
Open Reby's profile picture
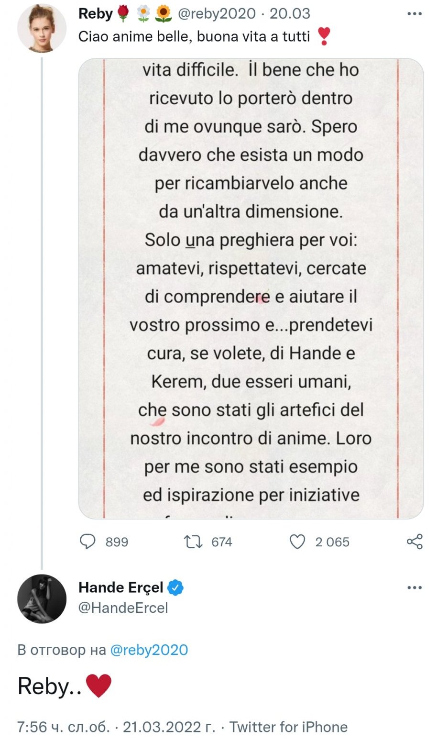[42, 28]
